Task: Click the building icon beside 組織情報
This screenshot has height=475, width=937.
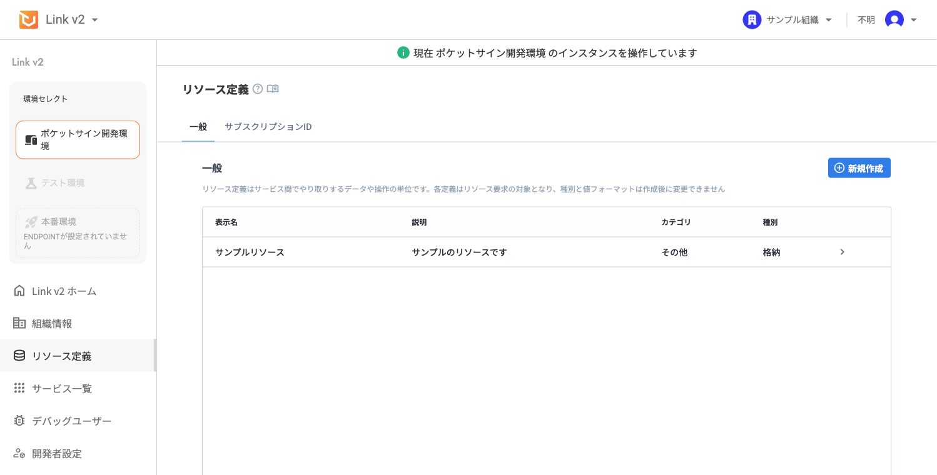Action: click(19, 323)
